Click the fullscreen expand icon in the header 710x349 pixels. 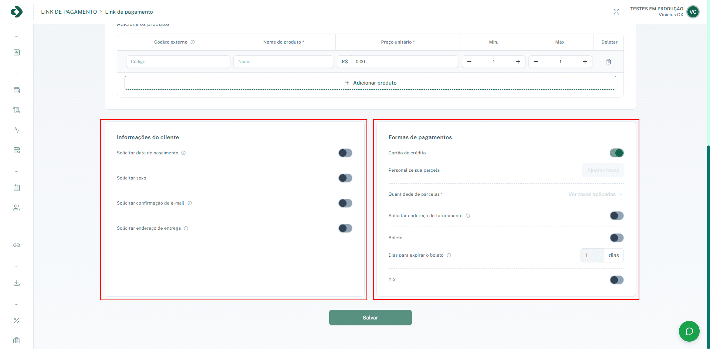coord(616,11)
